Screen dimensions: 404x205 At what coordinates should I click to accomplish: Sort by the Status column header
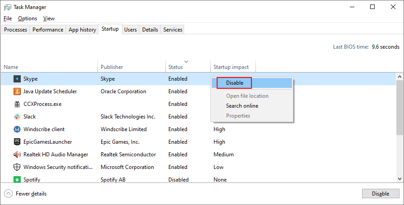tap(176, 67)
